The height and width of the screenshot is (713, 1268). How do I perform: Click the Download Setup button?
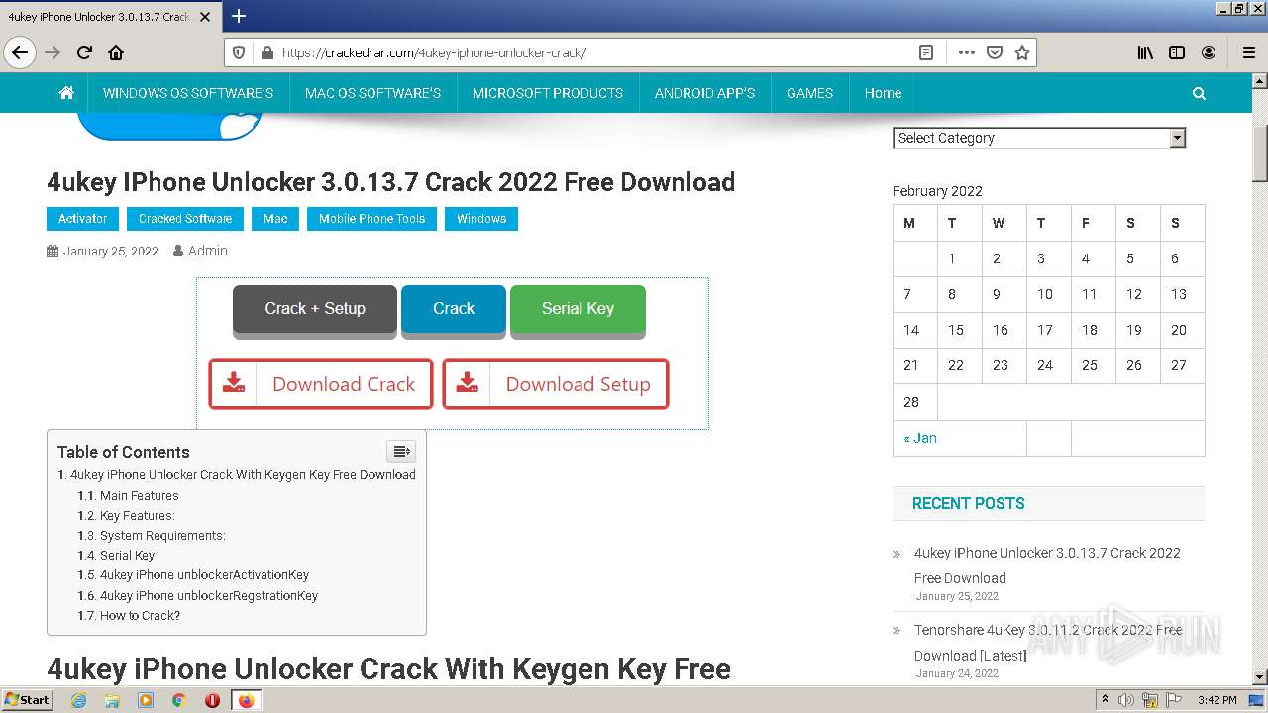click(x=556, y=384)
